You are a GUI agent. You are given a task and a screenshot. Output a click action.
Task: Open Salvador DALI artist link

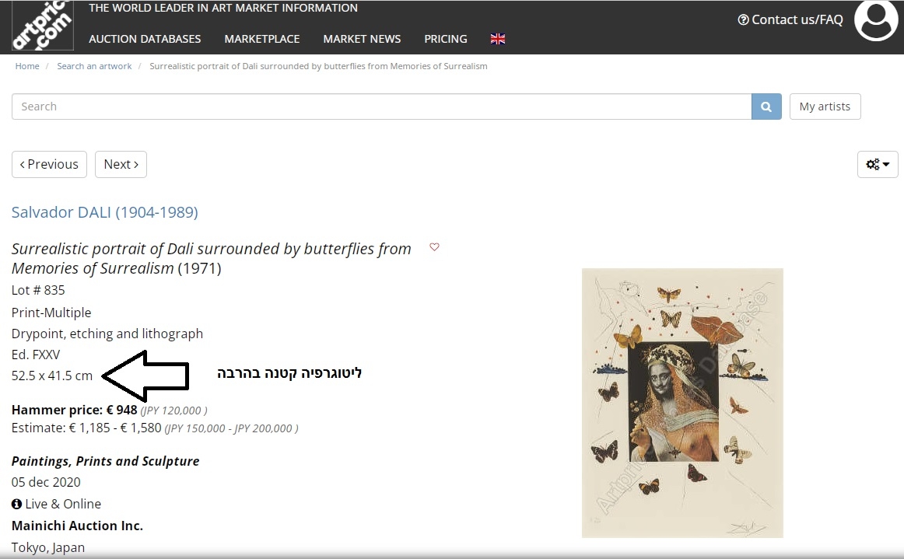pos(104,212)
